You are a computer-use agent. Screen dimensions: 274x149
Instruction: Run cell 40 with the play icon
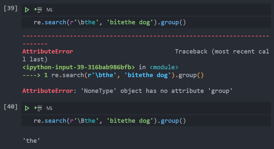point(27,108)
